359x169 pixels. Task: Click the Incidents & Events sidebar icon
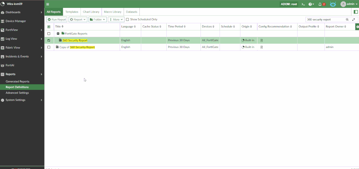3,57
